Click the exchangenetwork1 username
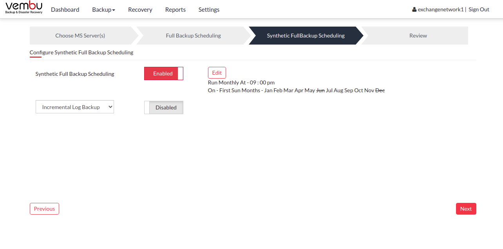 [441, 9]
